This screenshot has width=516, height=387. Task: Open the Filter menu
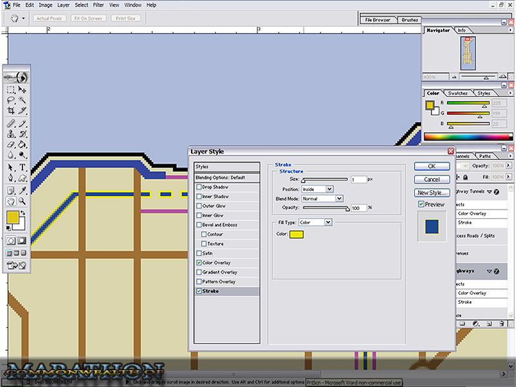click(98, 5)
